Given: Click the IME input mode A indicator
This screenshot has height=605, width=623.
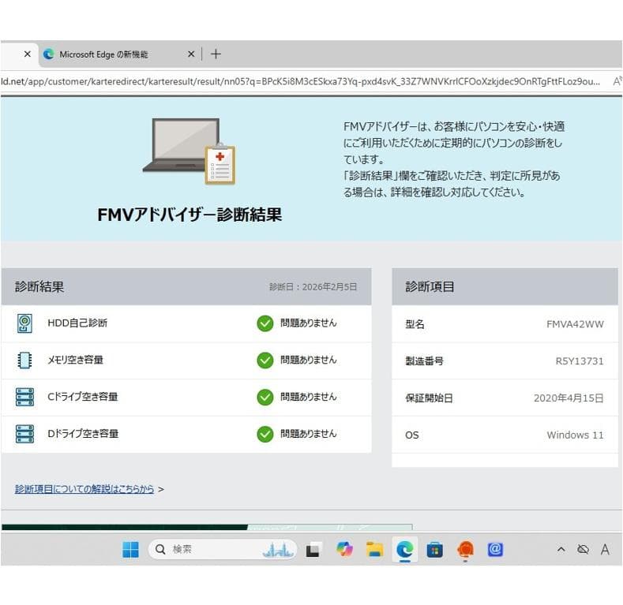Looking at the screenshot, I should pos(605,550).
